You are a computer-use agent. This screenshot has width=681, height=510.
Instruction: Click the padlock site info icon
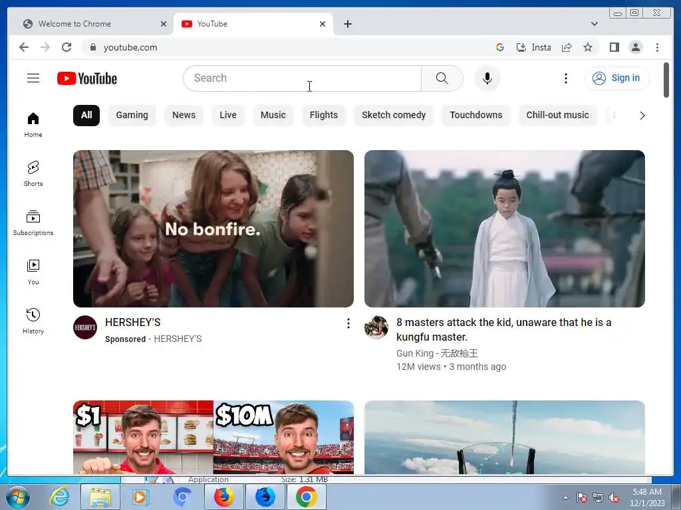point(92,47)
